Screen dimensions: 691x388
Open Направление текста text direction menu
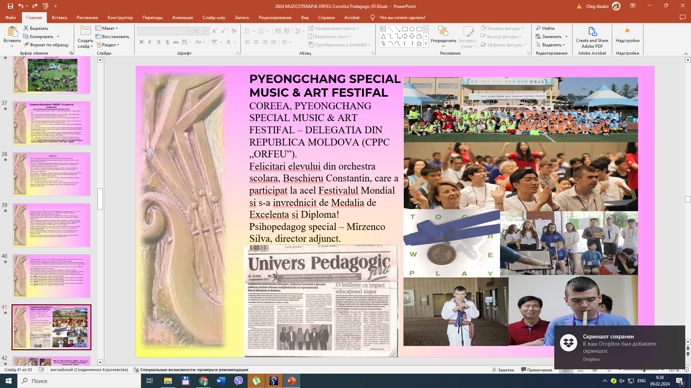(x=333, y=28)
